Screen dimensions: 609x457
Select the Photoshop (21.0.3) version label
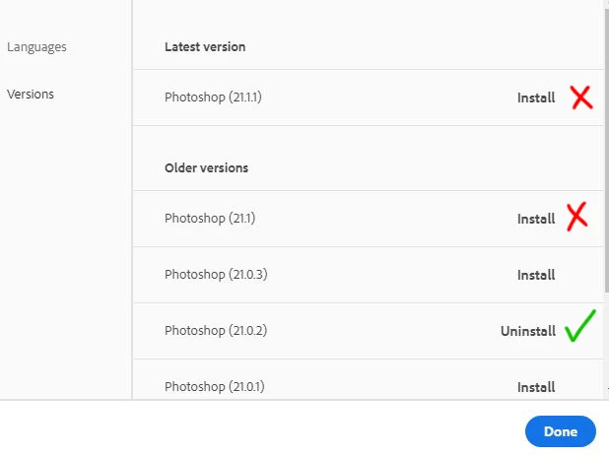[x=216, y=275]
